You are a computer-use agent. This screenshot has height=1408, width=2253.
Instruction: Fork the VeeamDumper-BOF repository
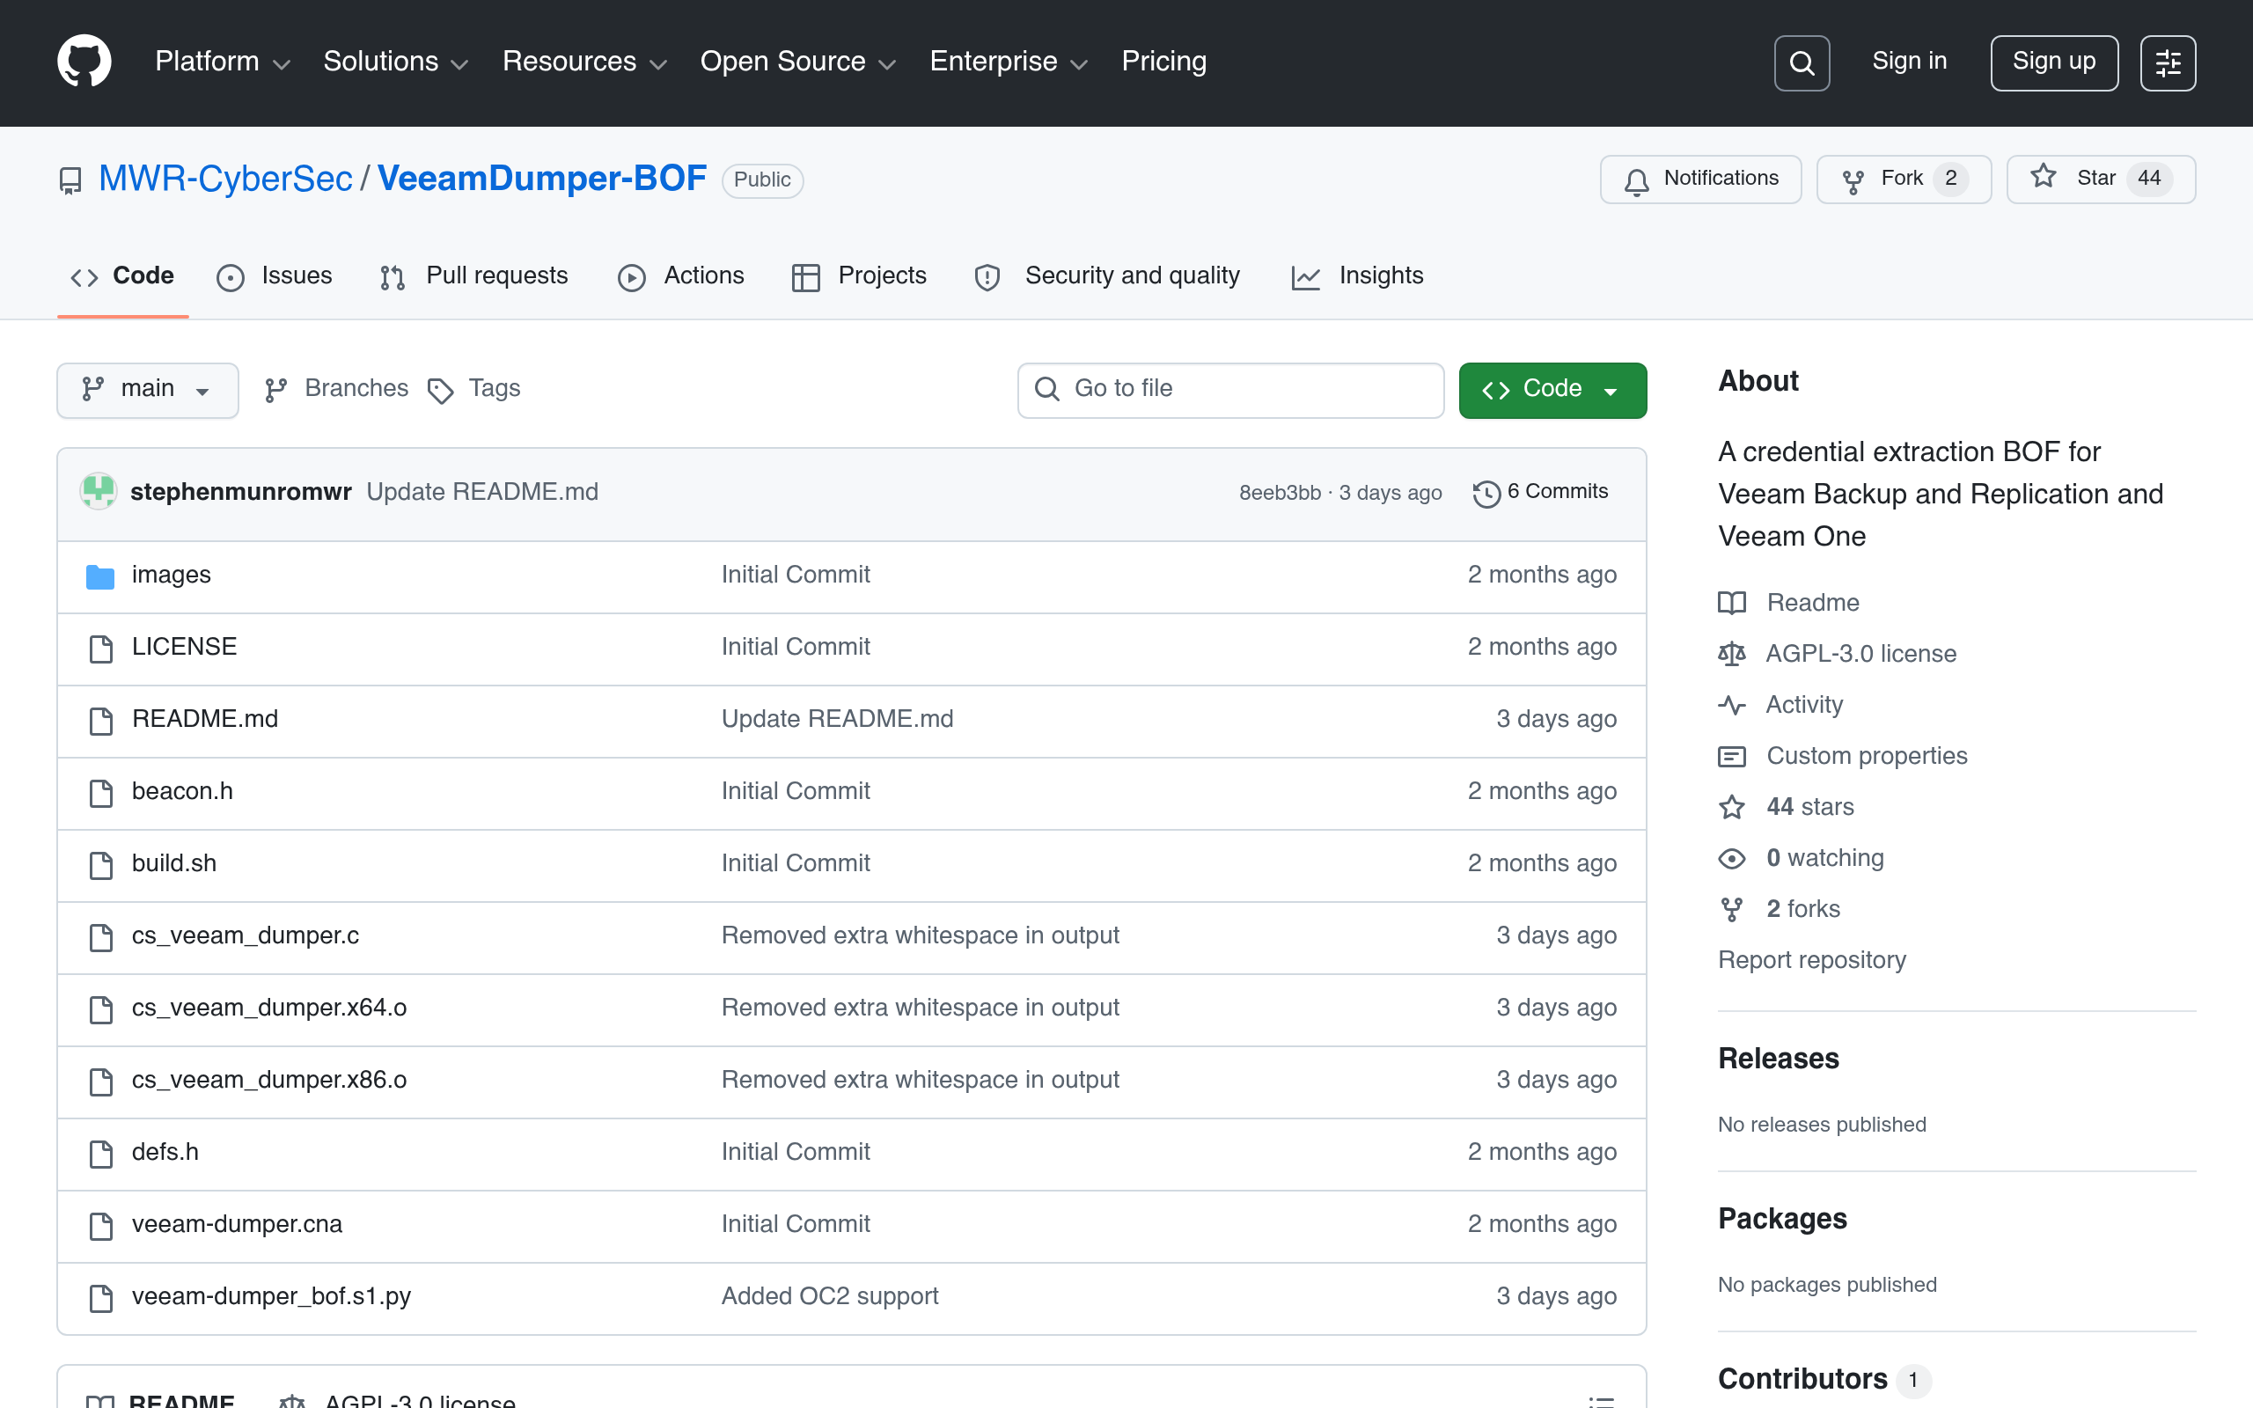coord(1904,179)
